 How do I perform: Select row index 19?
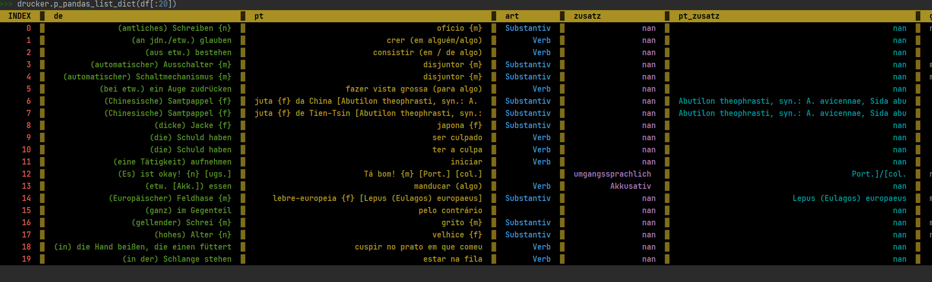point(26,259)
